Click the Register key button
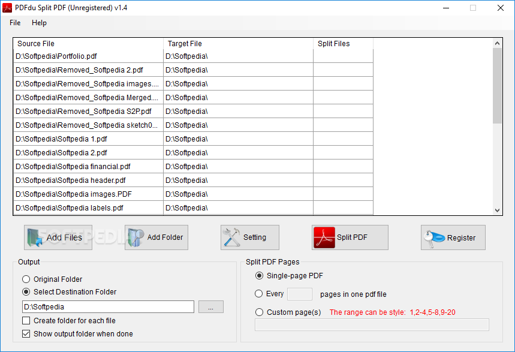 point(453,237)
